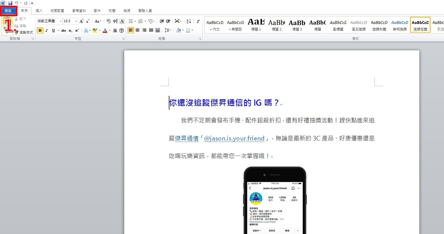The image size is (444, 234).
Task: Apply the 標題 1 style
Action: click(x=256, y=25)
